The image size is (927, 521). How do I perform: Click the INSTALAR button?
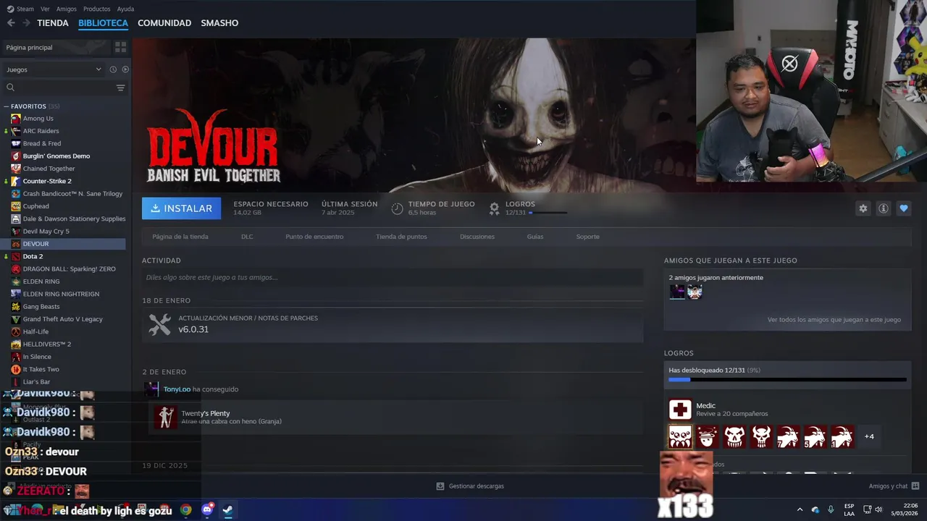pos(182,208)
